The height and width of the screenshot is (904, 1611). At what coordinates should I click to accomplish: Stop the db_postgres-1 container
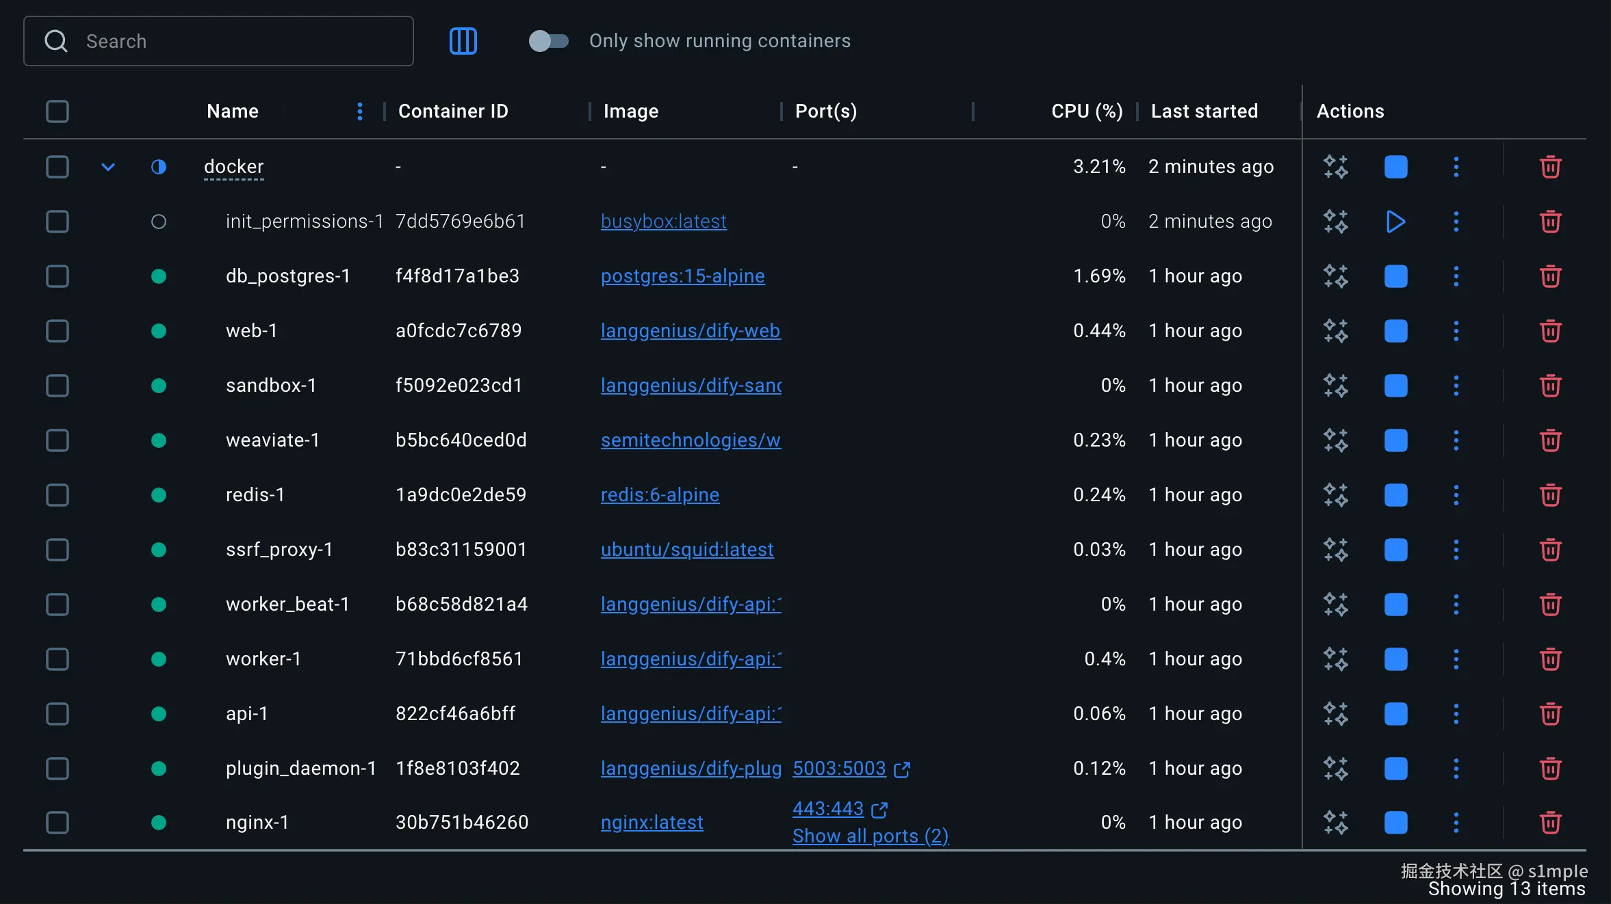[1395, 276]
